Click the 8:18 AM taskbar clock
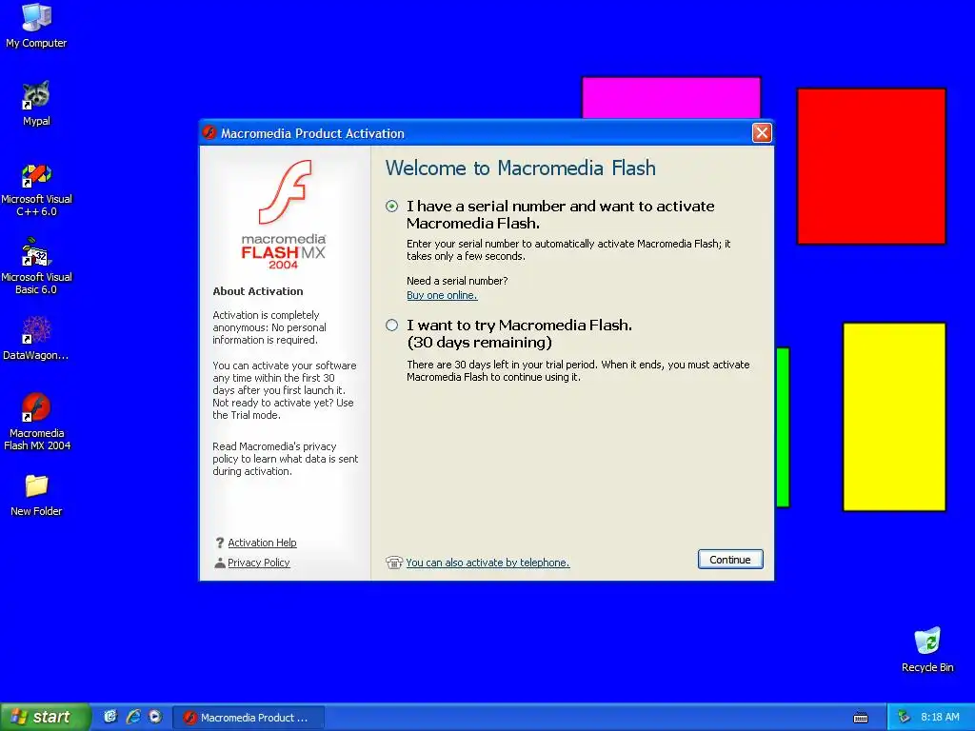This screenshot has width=975, height=731. (940, 717)
